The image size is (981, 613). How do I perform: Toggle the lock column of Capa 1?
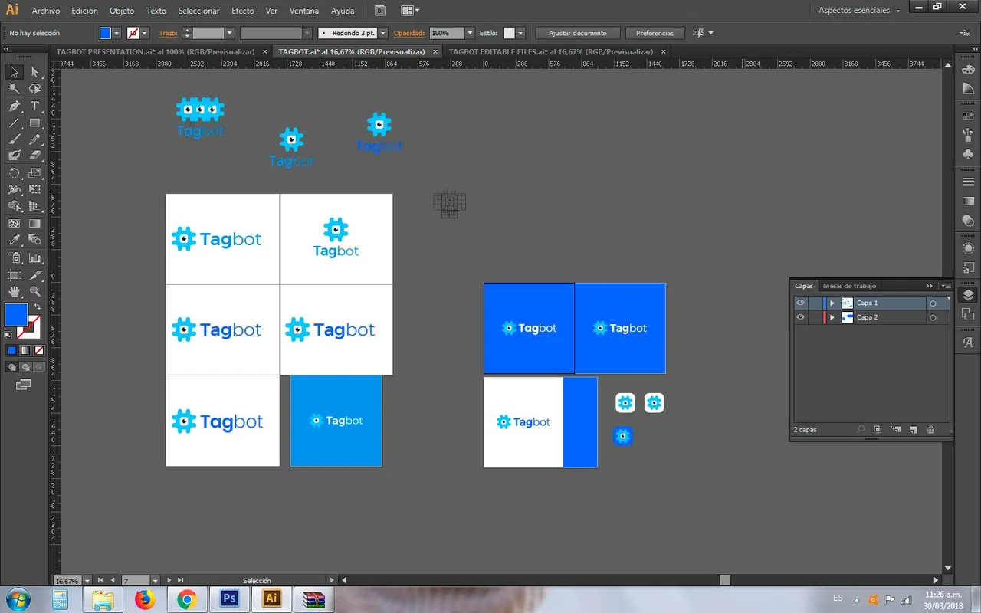point(814,303)
